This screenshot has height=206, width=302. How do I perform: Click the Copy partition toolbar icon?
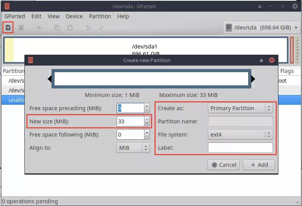click(x=57, y=28)
